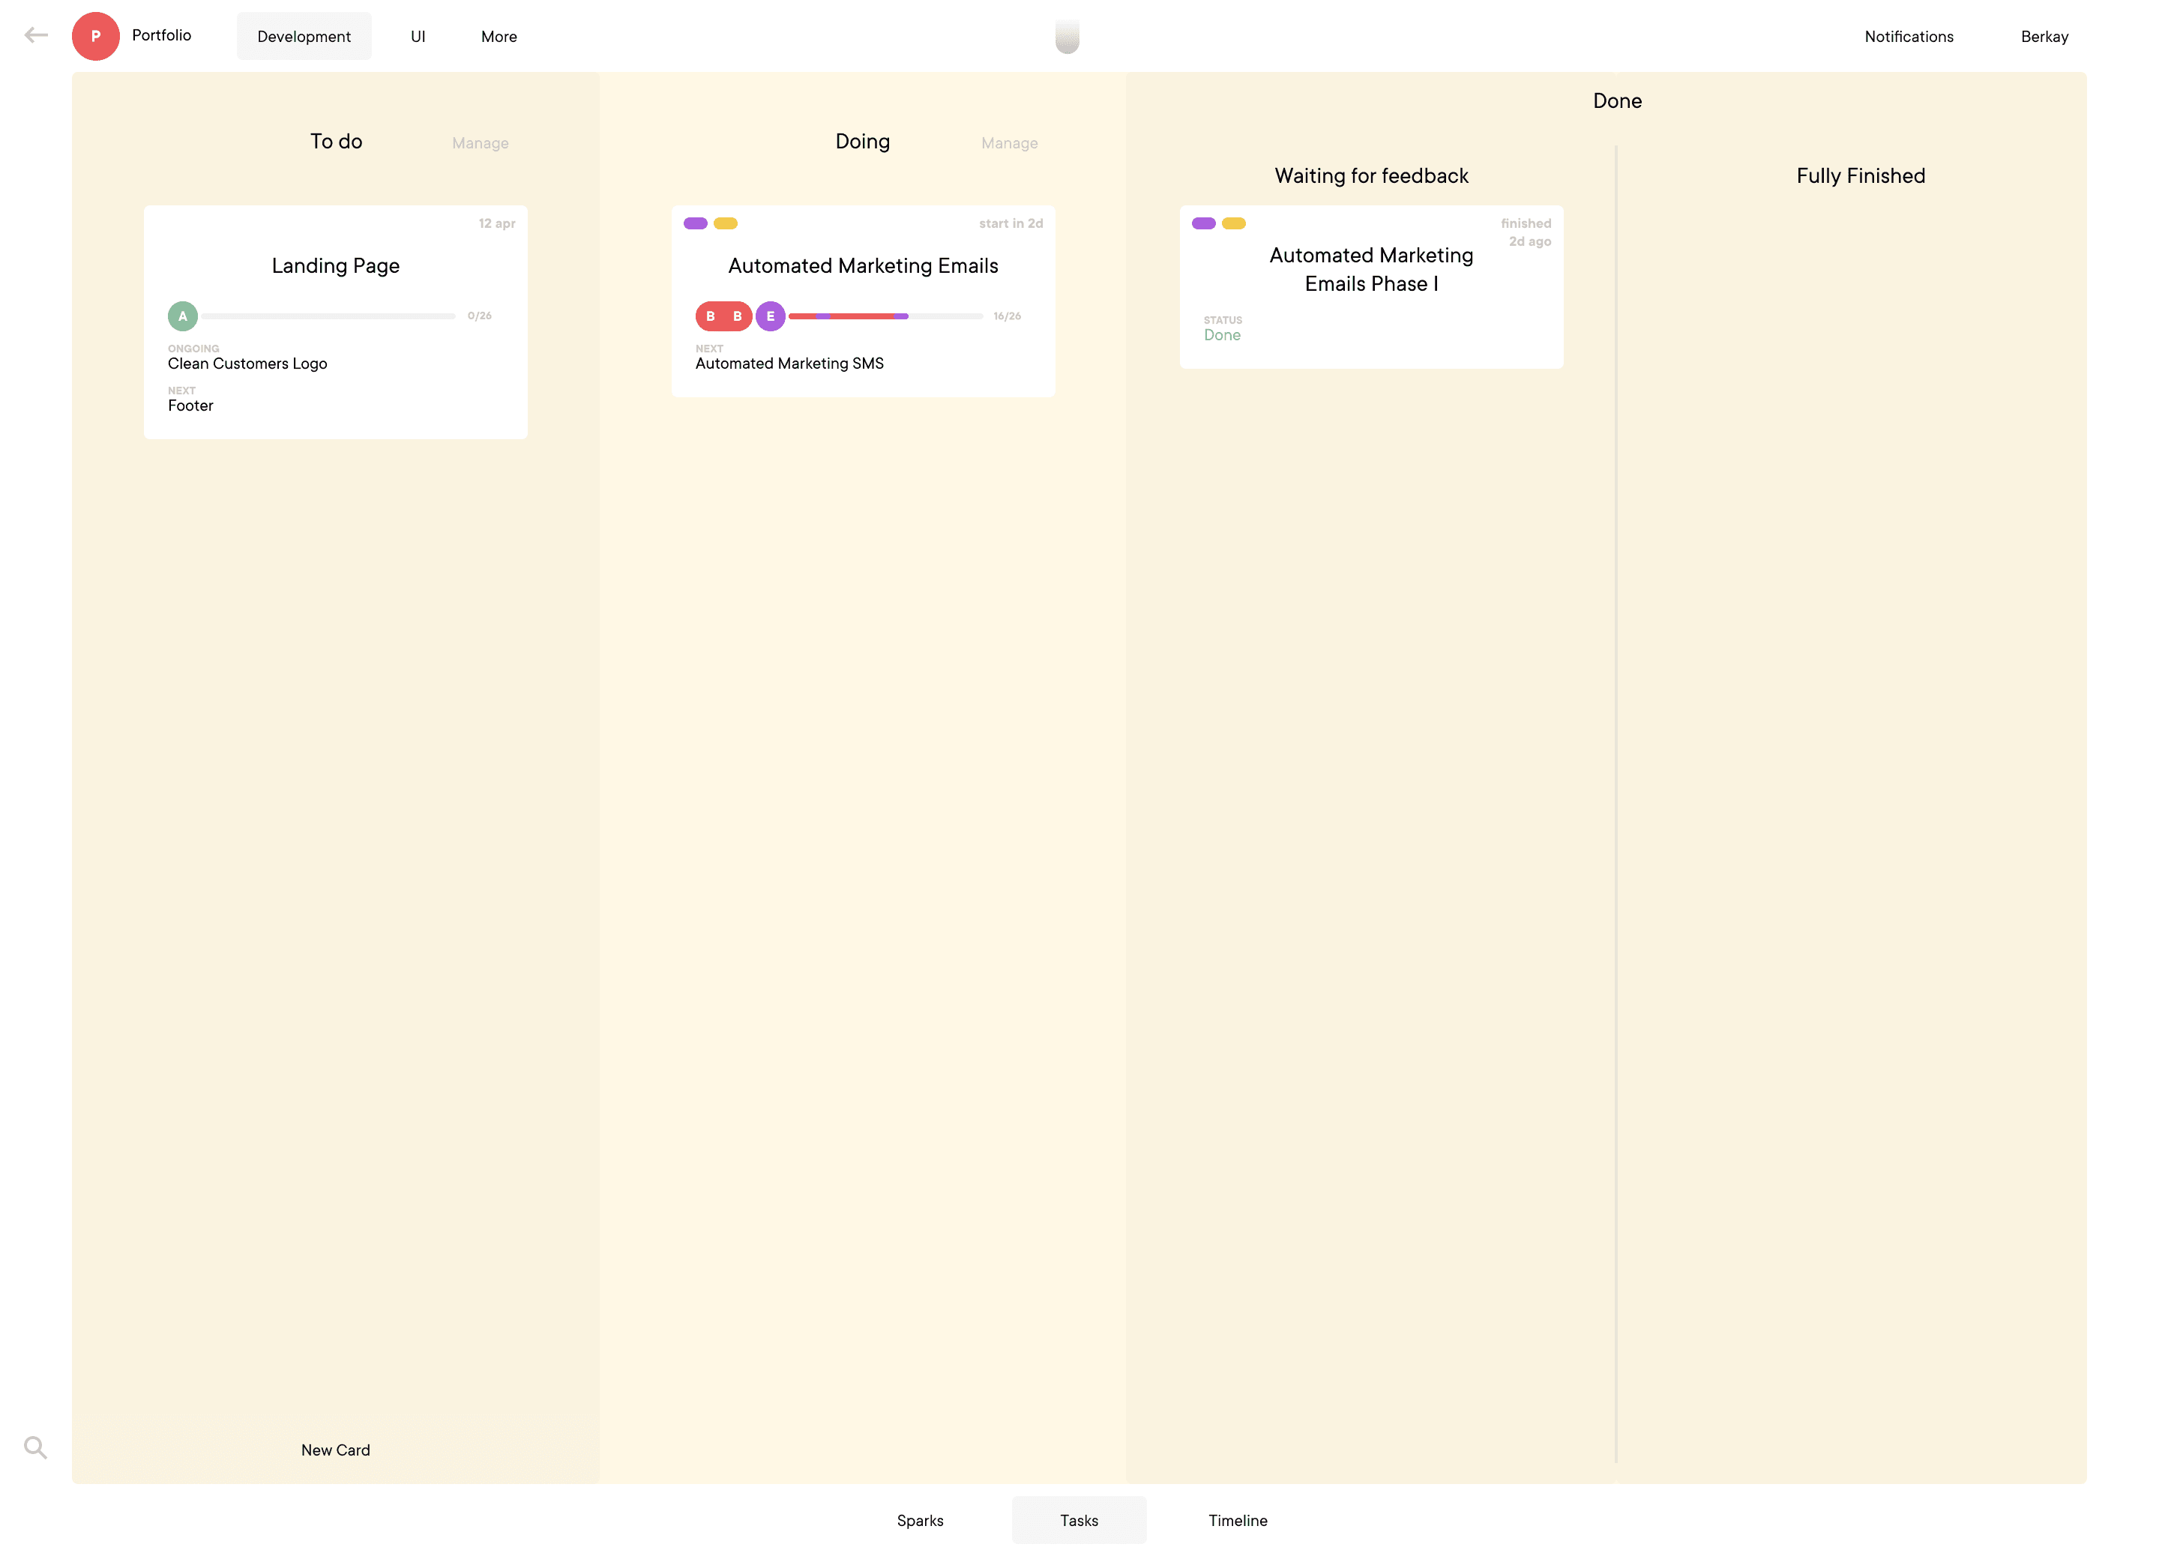The height and width of the screenshot is (1556, 2159).
Task: Click the search magnifier icon
Action: (x=35, y=1447)
